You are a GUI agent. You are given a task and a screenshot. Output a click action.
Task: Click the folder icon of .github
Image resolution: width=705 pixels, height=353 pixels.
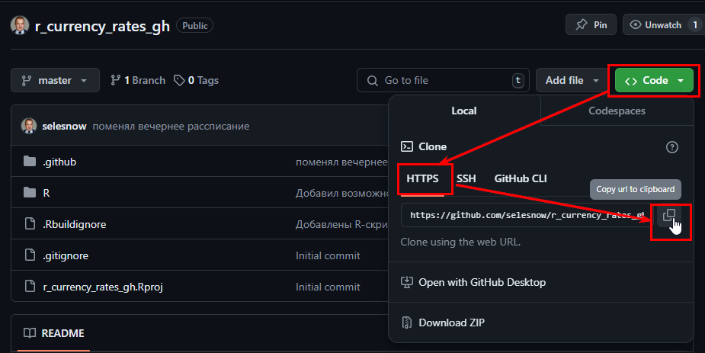click(30, 161)
